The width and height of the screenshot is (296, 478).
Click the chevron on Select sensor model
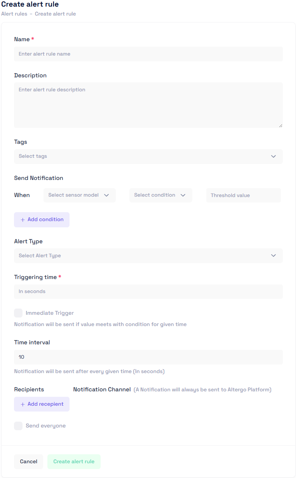click(106, 195)
